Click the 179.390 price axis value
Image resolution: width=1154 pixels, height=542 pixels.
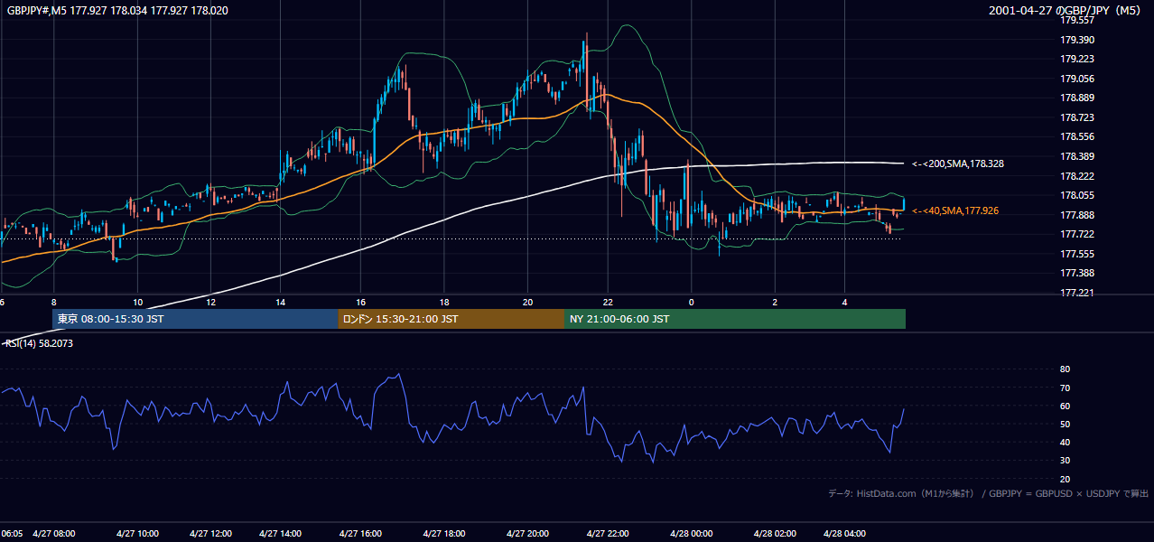[1077, 40]
